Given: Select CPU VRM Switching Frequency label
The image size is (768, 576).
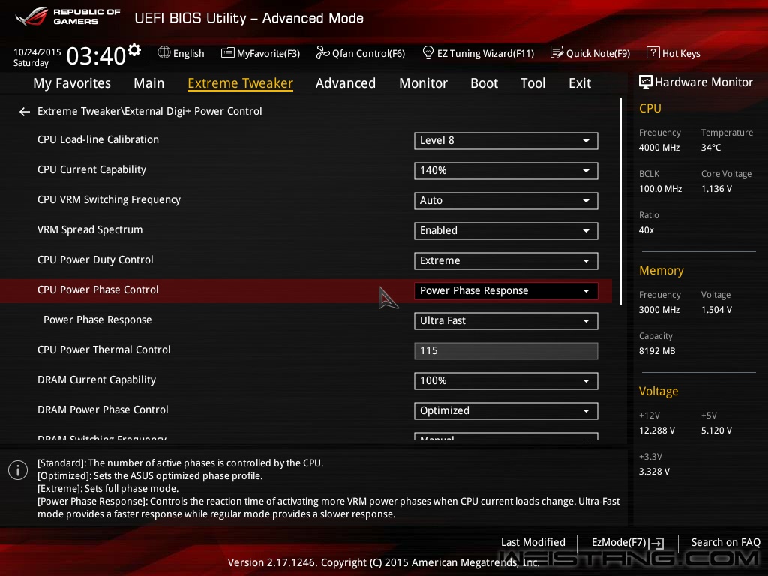Looking at the screenshot, I should pyautogui.click(x=109, y=199).
